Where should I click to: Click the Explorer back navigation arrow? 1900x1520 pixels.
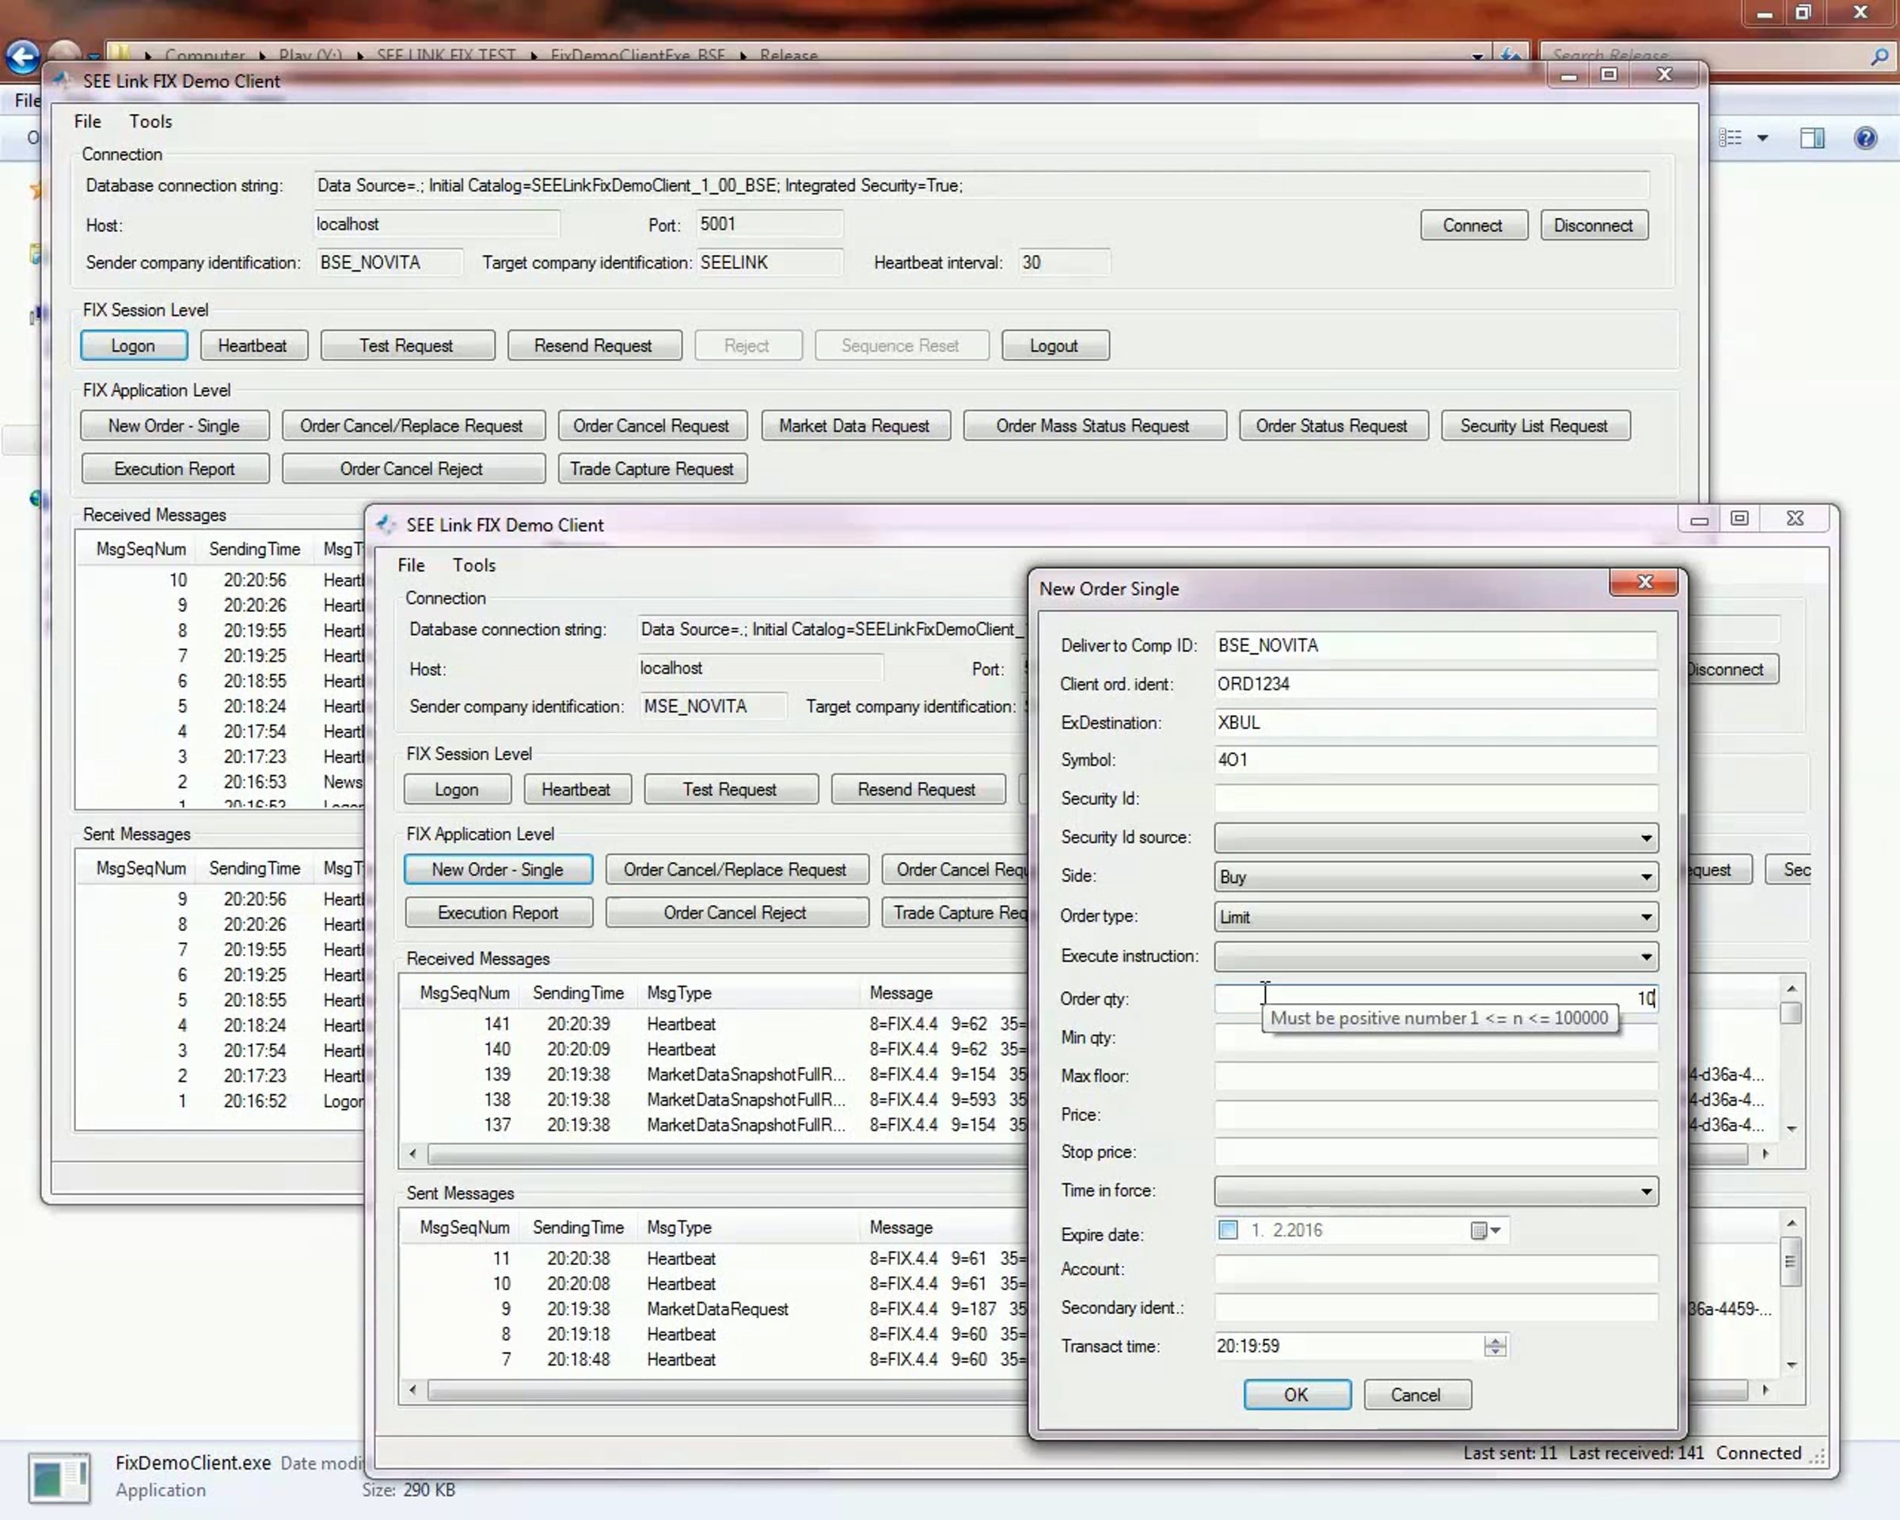[23, 56]
